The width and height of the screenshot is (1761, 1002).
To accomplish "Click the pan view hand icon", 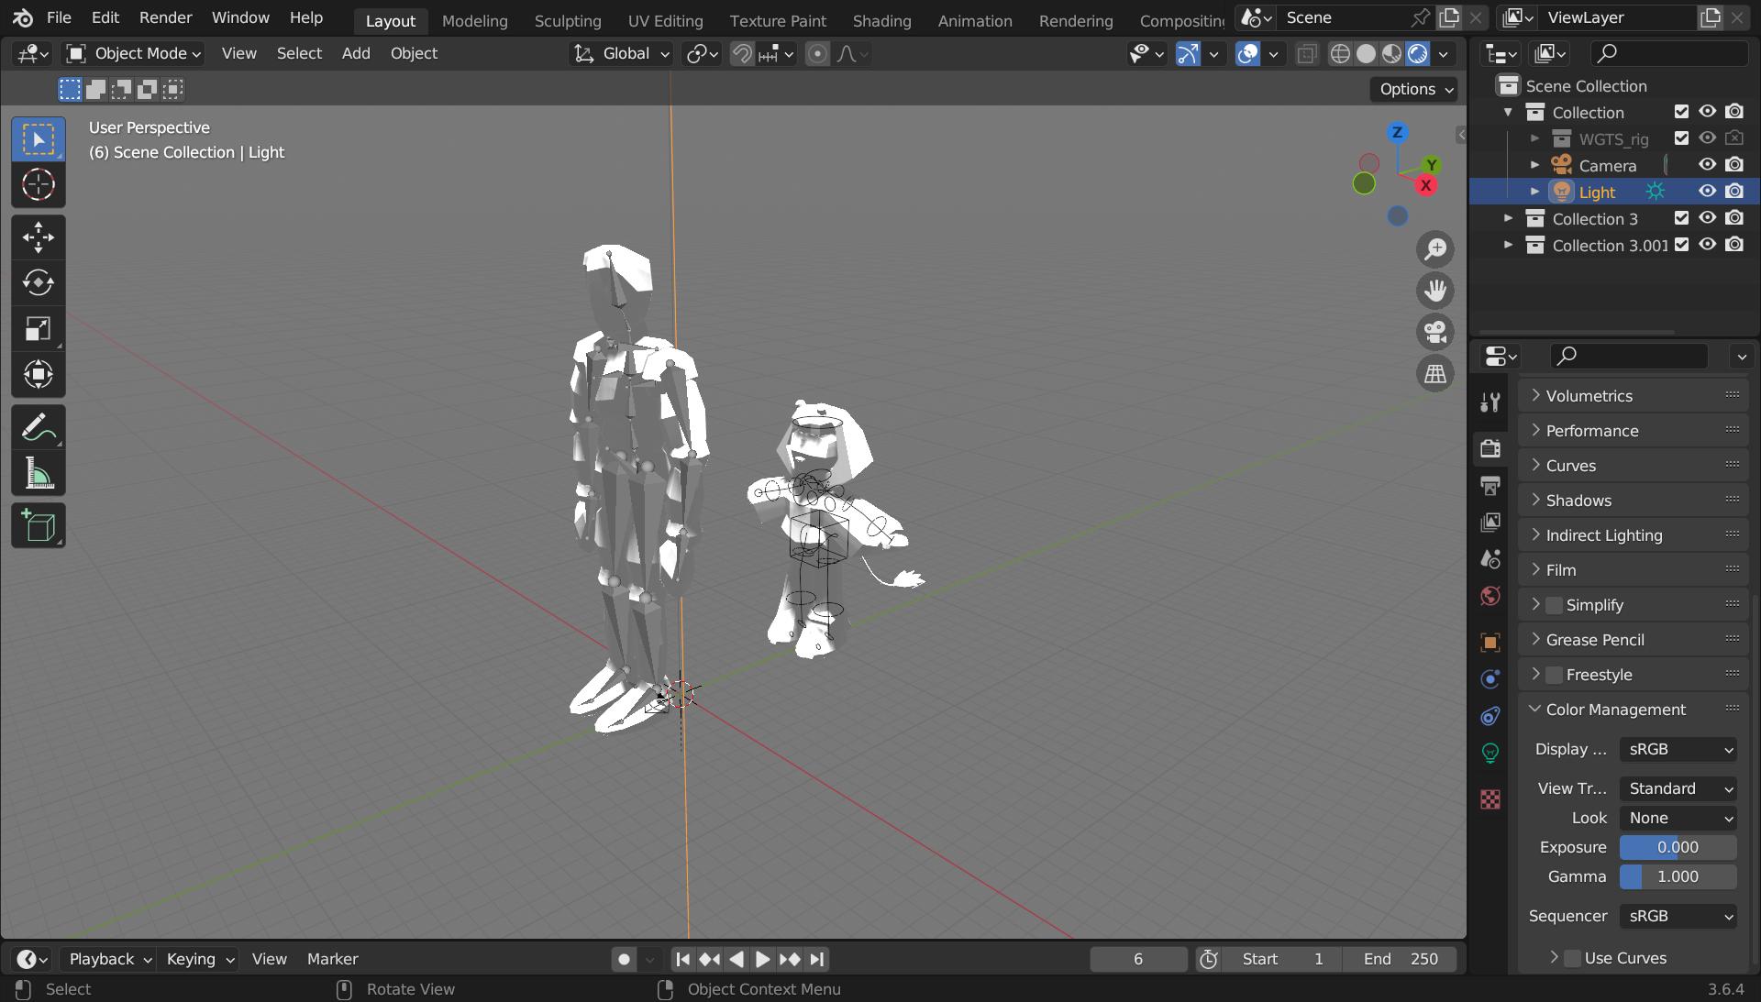I will point(1435,291).
